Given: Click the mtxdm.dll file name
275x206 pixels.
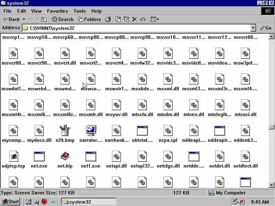Looking at the screenshot, I should 168,115.
